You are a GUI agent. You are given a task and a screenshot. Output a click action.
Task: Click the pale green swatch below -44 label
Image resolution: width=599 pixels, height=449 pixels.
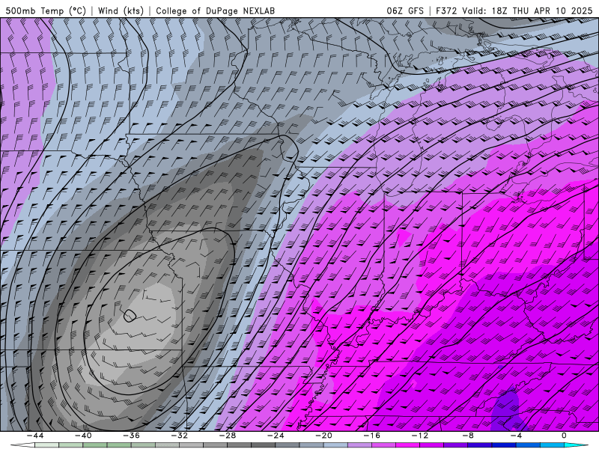tap(46, 446)
